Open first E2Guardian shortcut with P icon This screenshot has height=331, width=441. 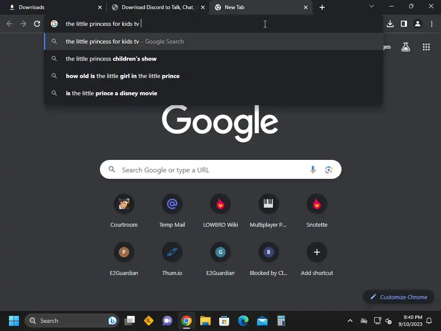(x=124, y=259)
